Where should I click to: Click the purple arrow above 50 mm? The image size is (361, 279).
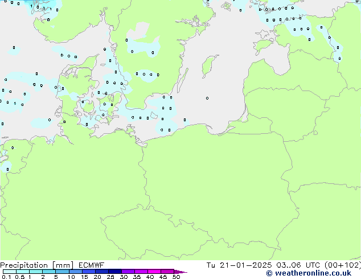click(180, 272)
